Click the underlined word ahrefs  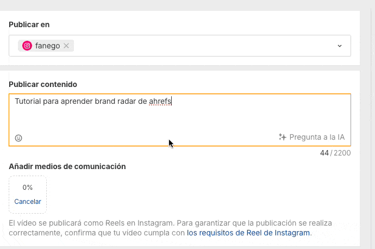point(160,101)
